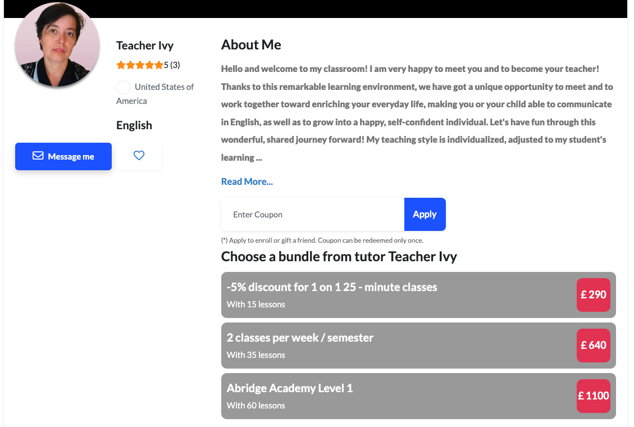Click the first rating star
The width and height of the screenshot is (634, 427).
(120, 65)
